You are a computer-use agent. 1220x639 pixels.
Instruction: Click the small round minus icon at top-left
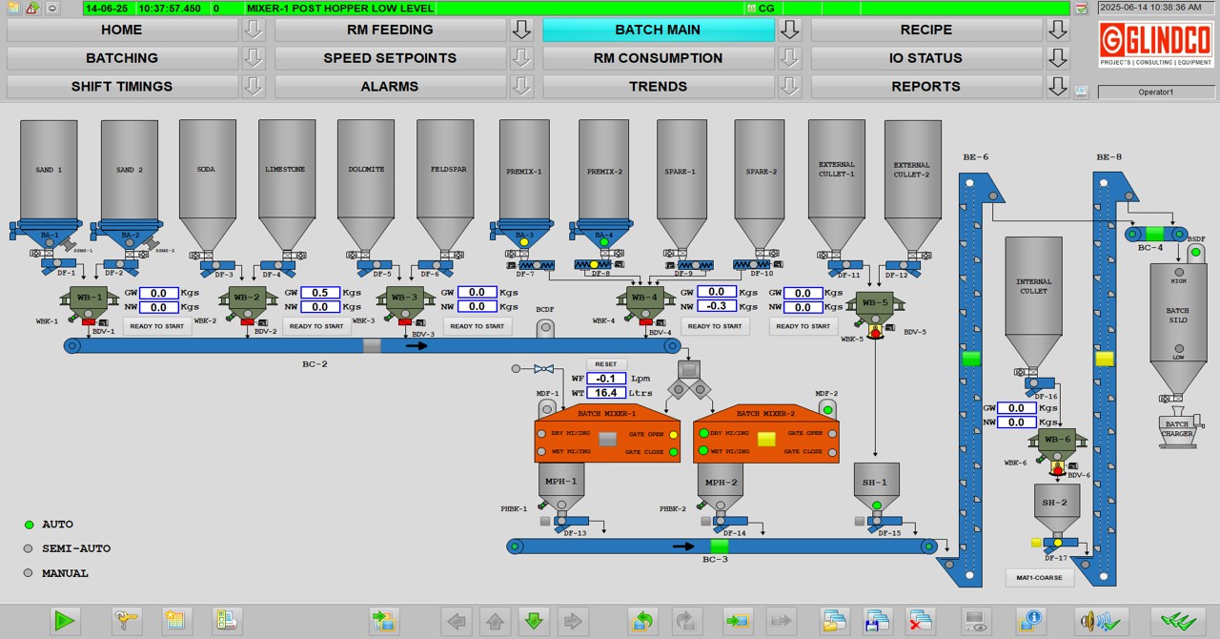click(x=51, y=8)
